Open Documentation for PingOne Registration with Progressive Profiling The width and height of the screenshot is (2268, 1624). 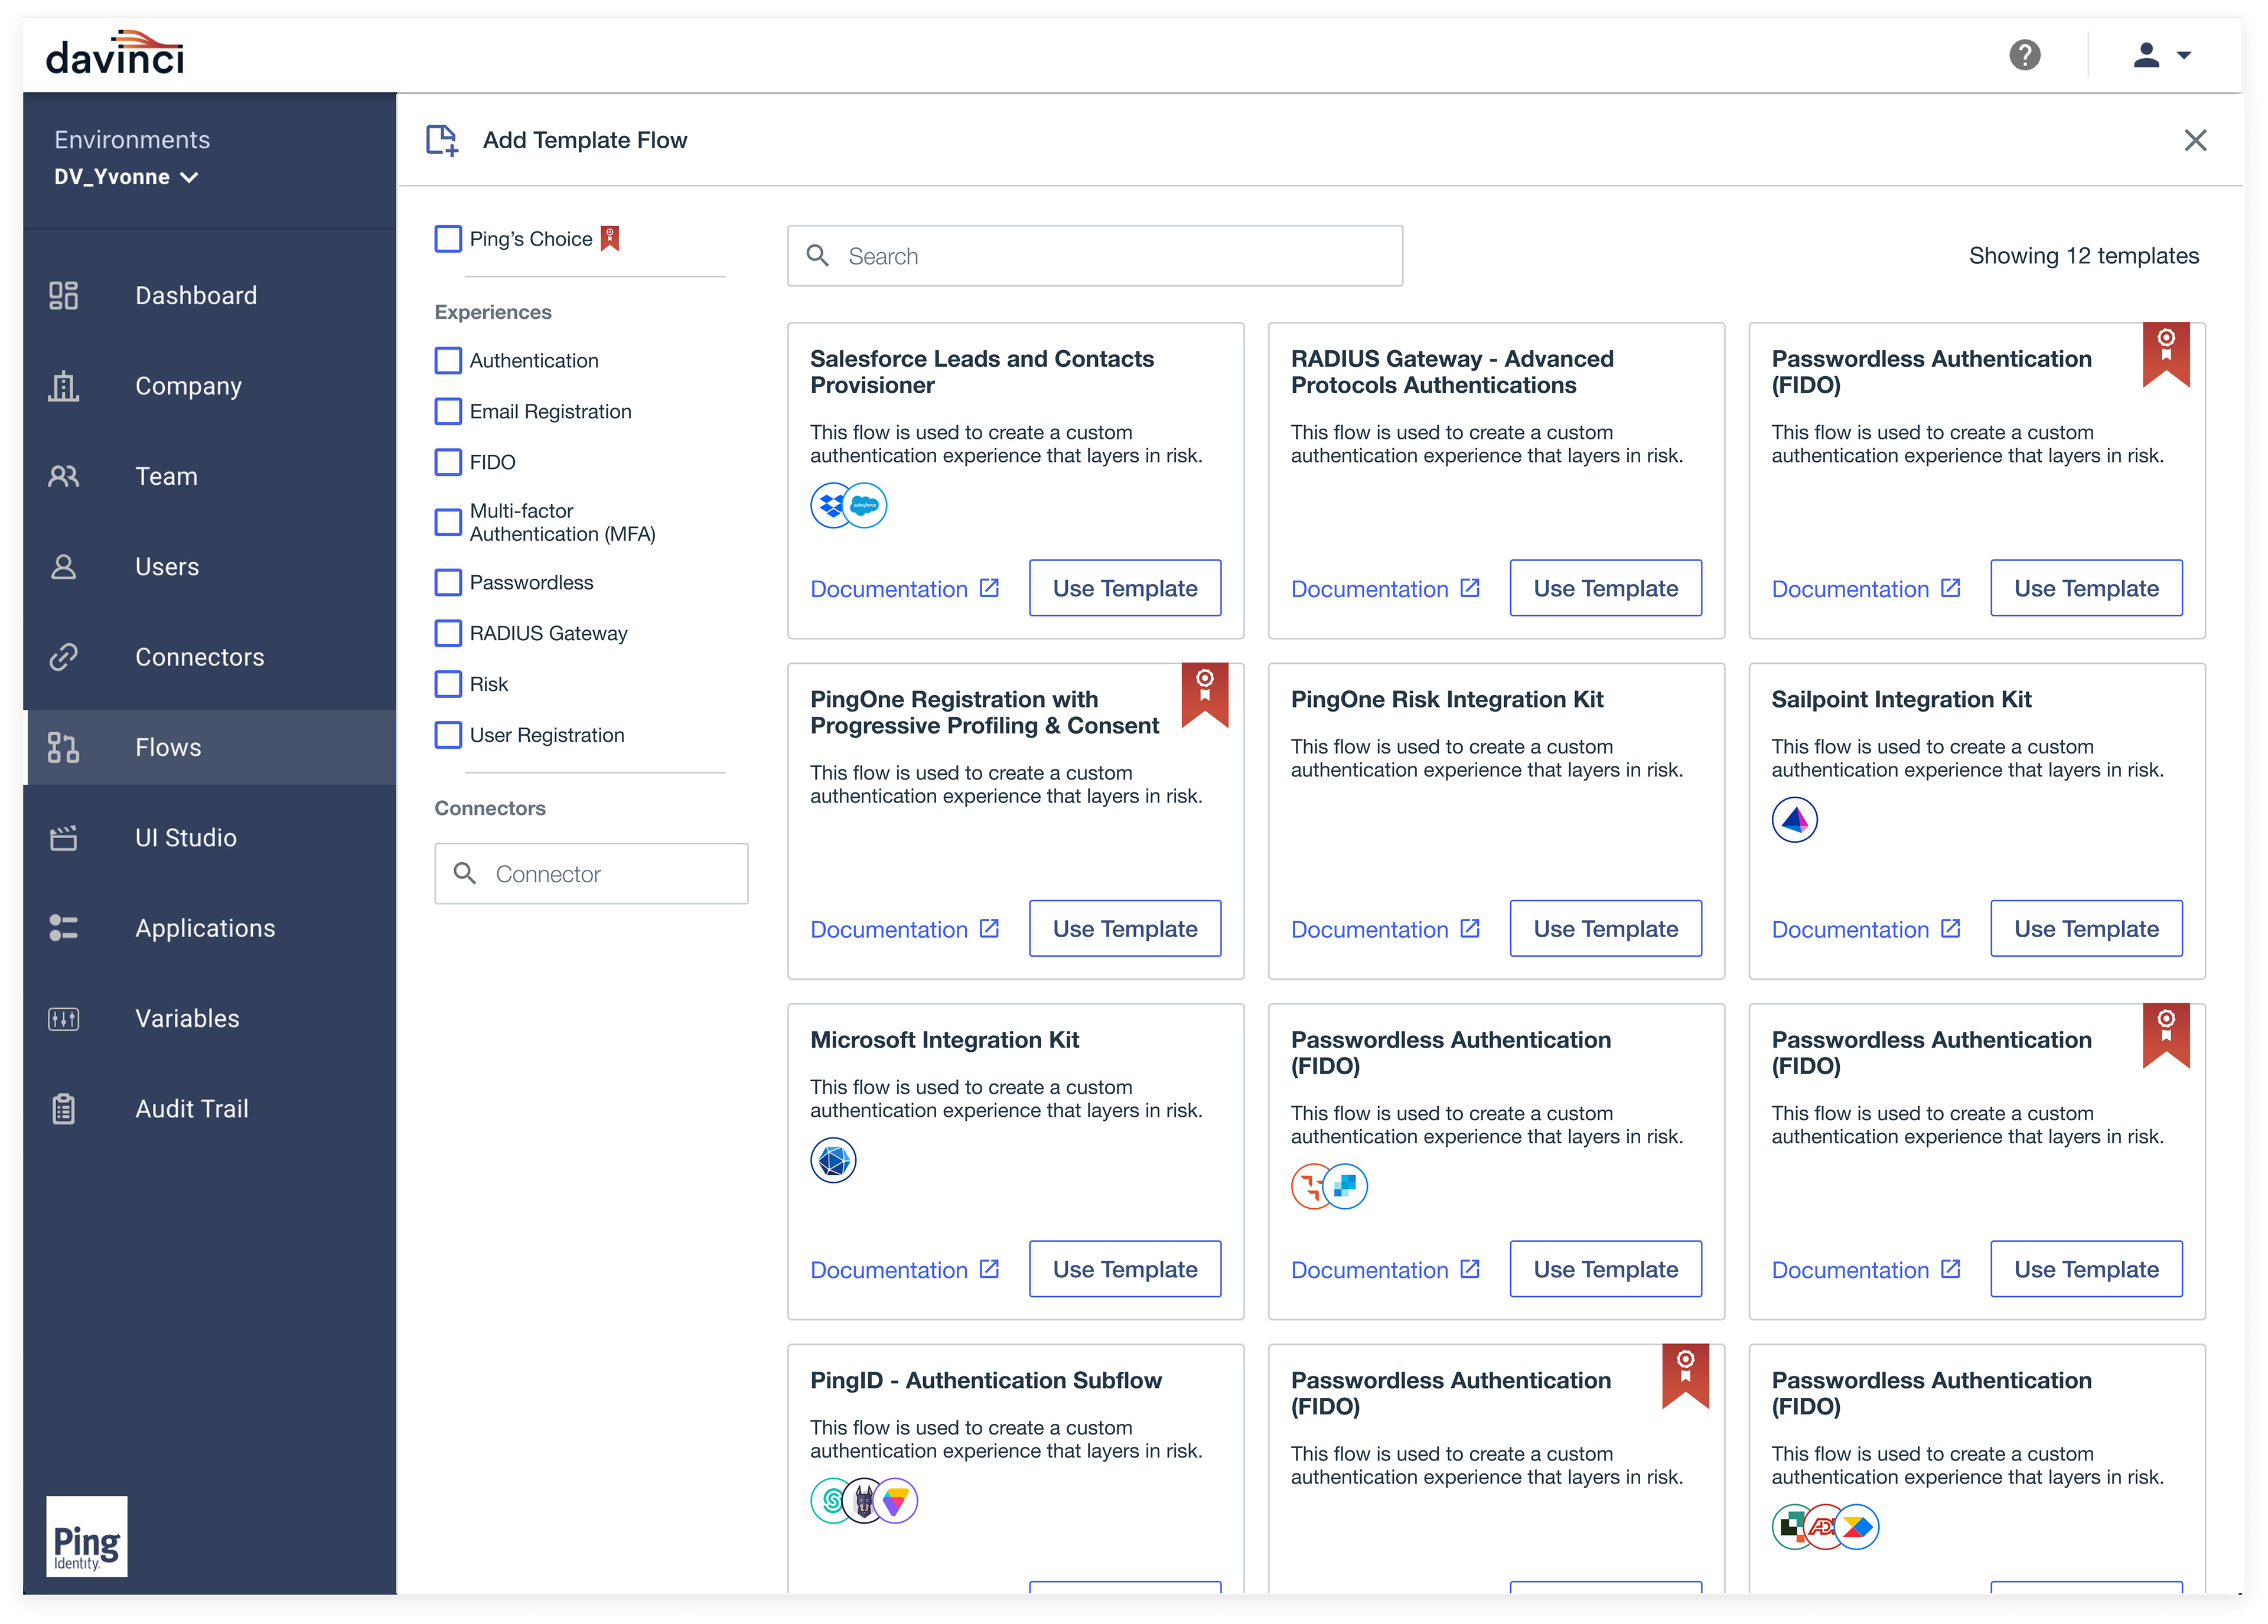(905, 930)
